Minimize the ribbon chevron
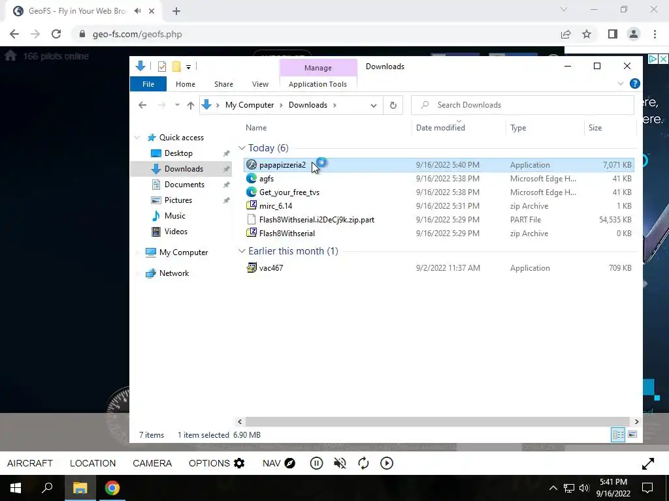Viewport: 669px width, 501px height. pos(621,84)
